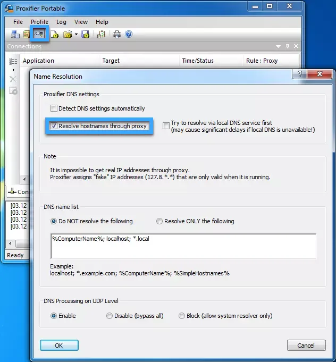The height and width of the screenshot is (362, 336).
Task: Click the Ready status bar text
Action: click(x=15, y=255)
